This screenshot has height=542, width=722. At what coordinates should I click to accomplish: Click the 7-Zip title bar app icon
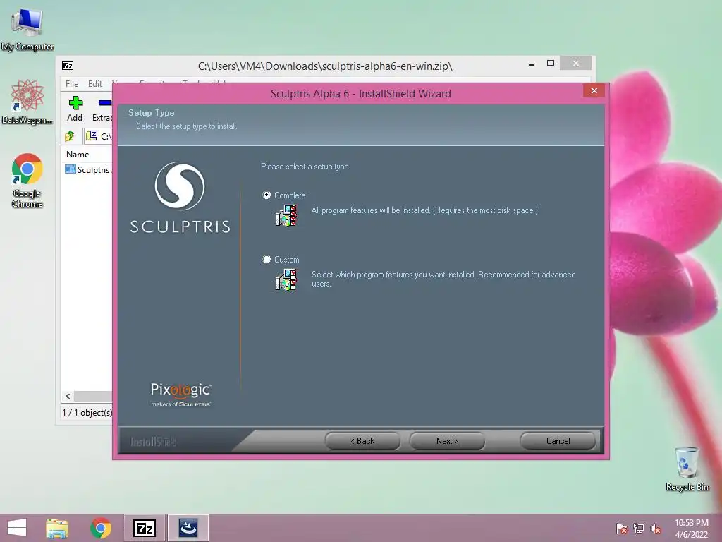68,66
